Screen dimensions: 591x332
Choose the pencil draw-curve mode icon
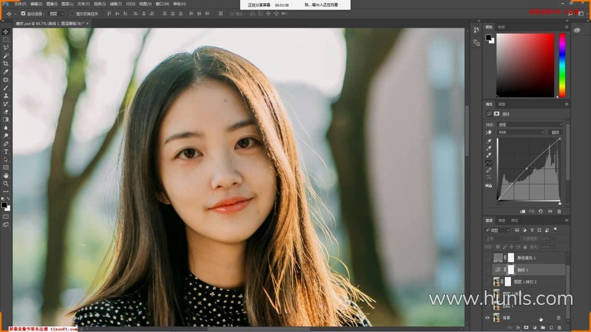point(489,170)
